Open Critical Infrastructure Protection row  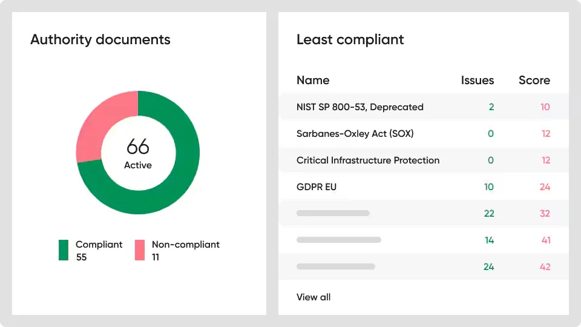424,160
